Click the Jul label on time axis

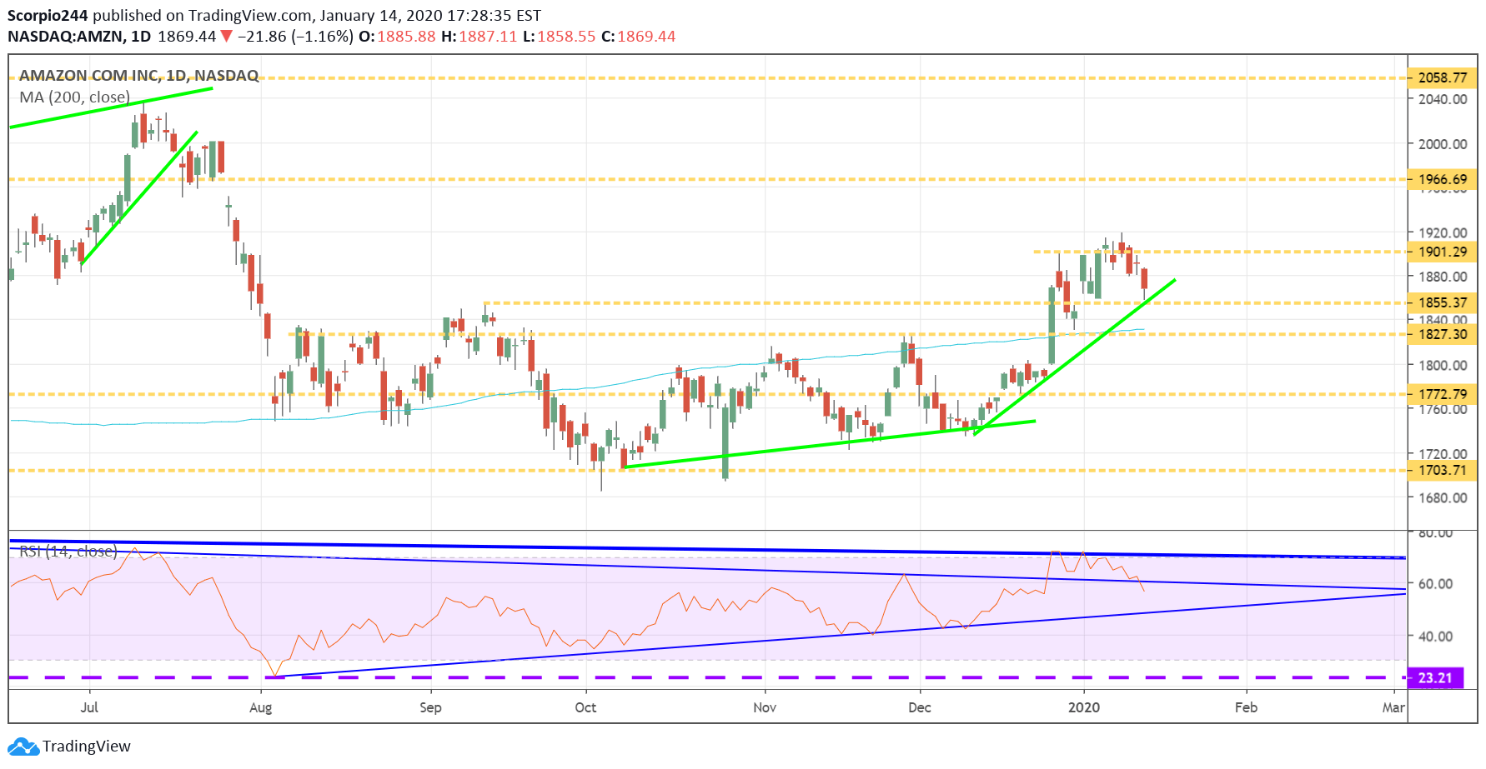coord(89,707)
